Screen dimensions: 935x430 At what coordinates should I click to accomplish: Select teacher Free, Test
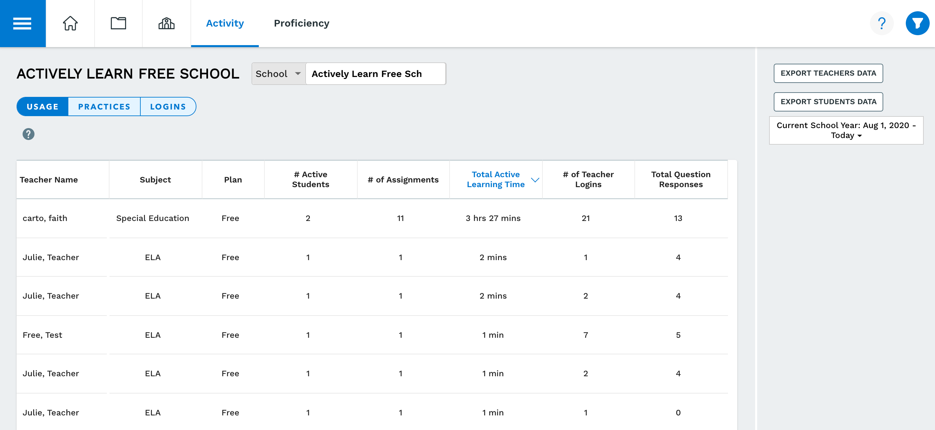pyautogui.click(x=42, y=335)
